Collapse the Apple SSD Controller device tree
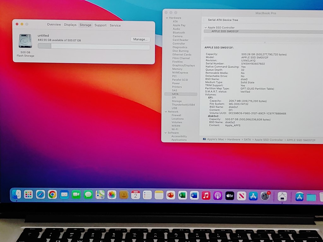 (206, 27)
